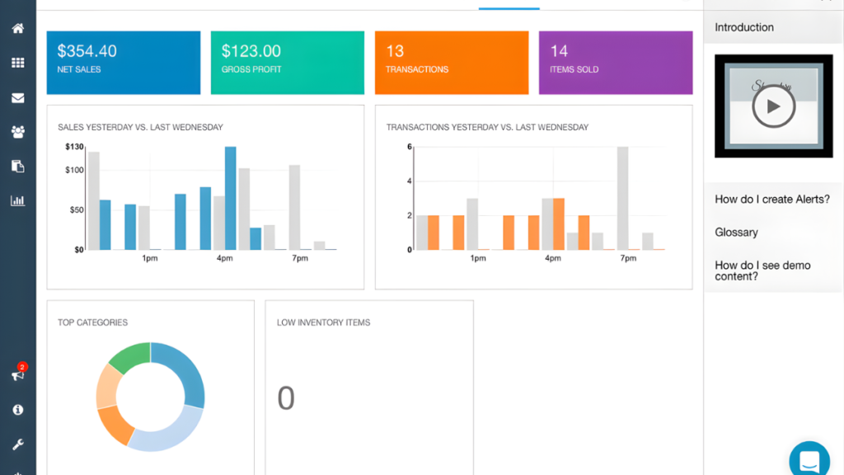
Task: Click the purple Items Sold tile
Action: click(615, 62)
